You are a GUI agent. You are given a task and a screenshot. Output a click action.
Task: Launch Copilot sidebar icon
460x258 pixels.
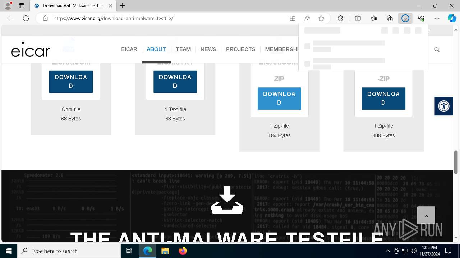(x=452, y=18)
